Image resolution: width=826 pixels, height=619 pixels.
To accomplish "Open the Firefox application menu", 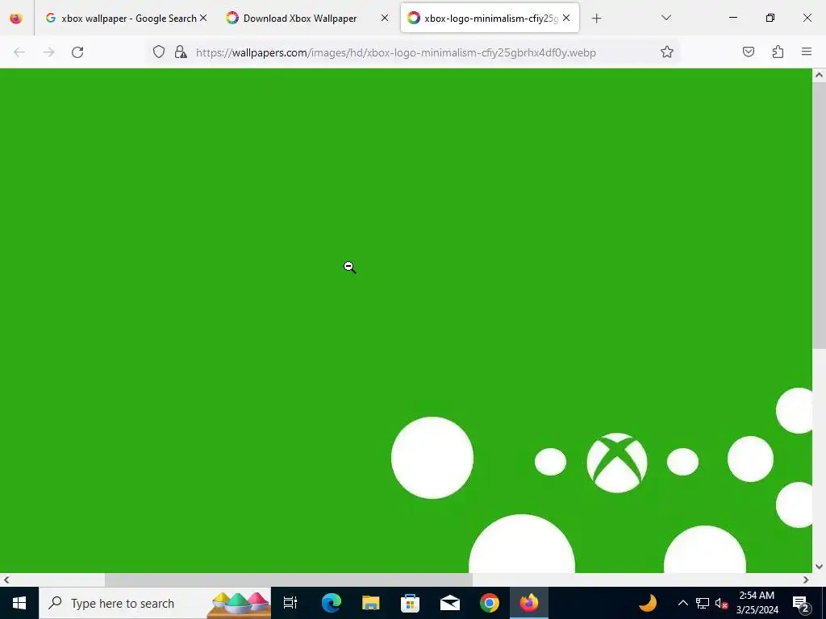I will [x=807, y=52].
